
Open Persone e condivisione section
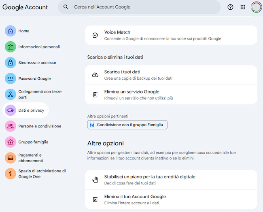pyautogui.click(x=40, y=126)
